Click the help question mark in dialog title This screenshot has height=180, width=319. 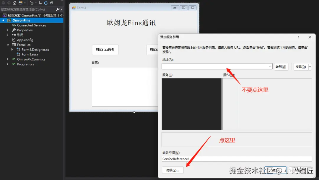298,37
